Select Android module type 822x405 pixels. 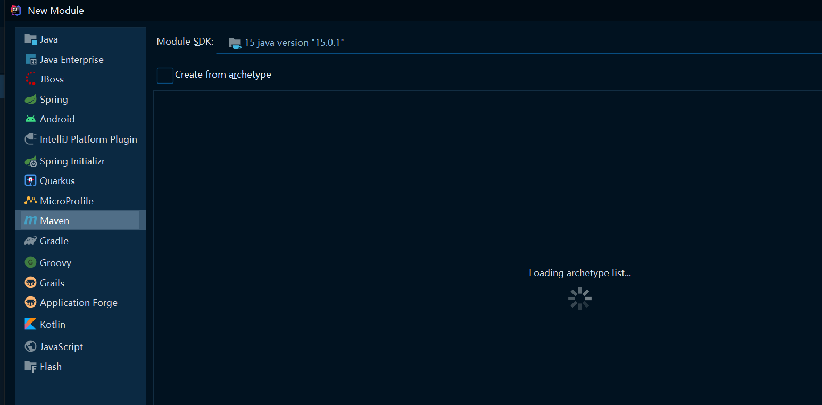pos(81,119)
